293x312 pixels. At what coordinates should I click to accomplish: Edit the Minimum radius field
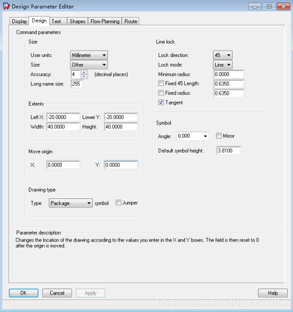(229, 74)
